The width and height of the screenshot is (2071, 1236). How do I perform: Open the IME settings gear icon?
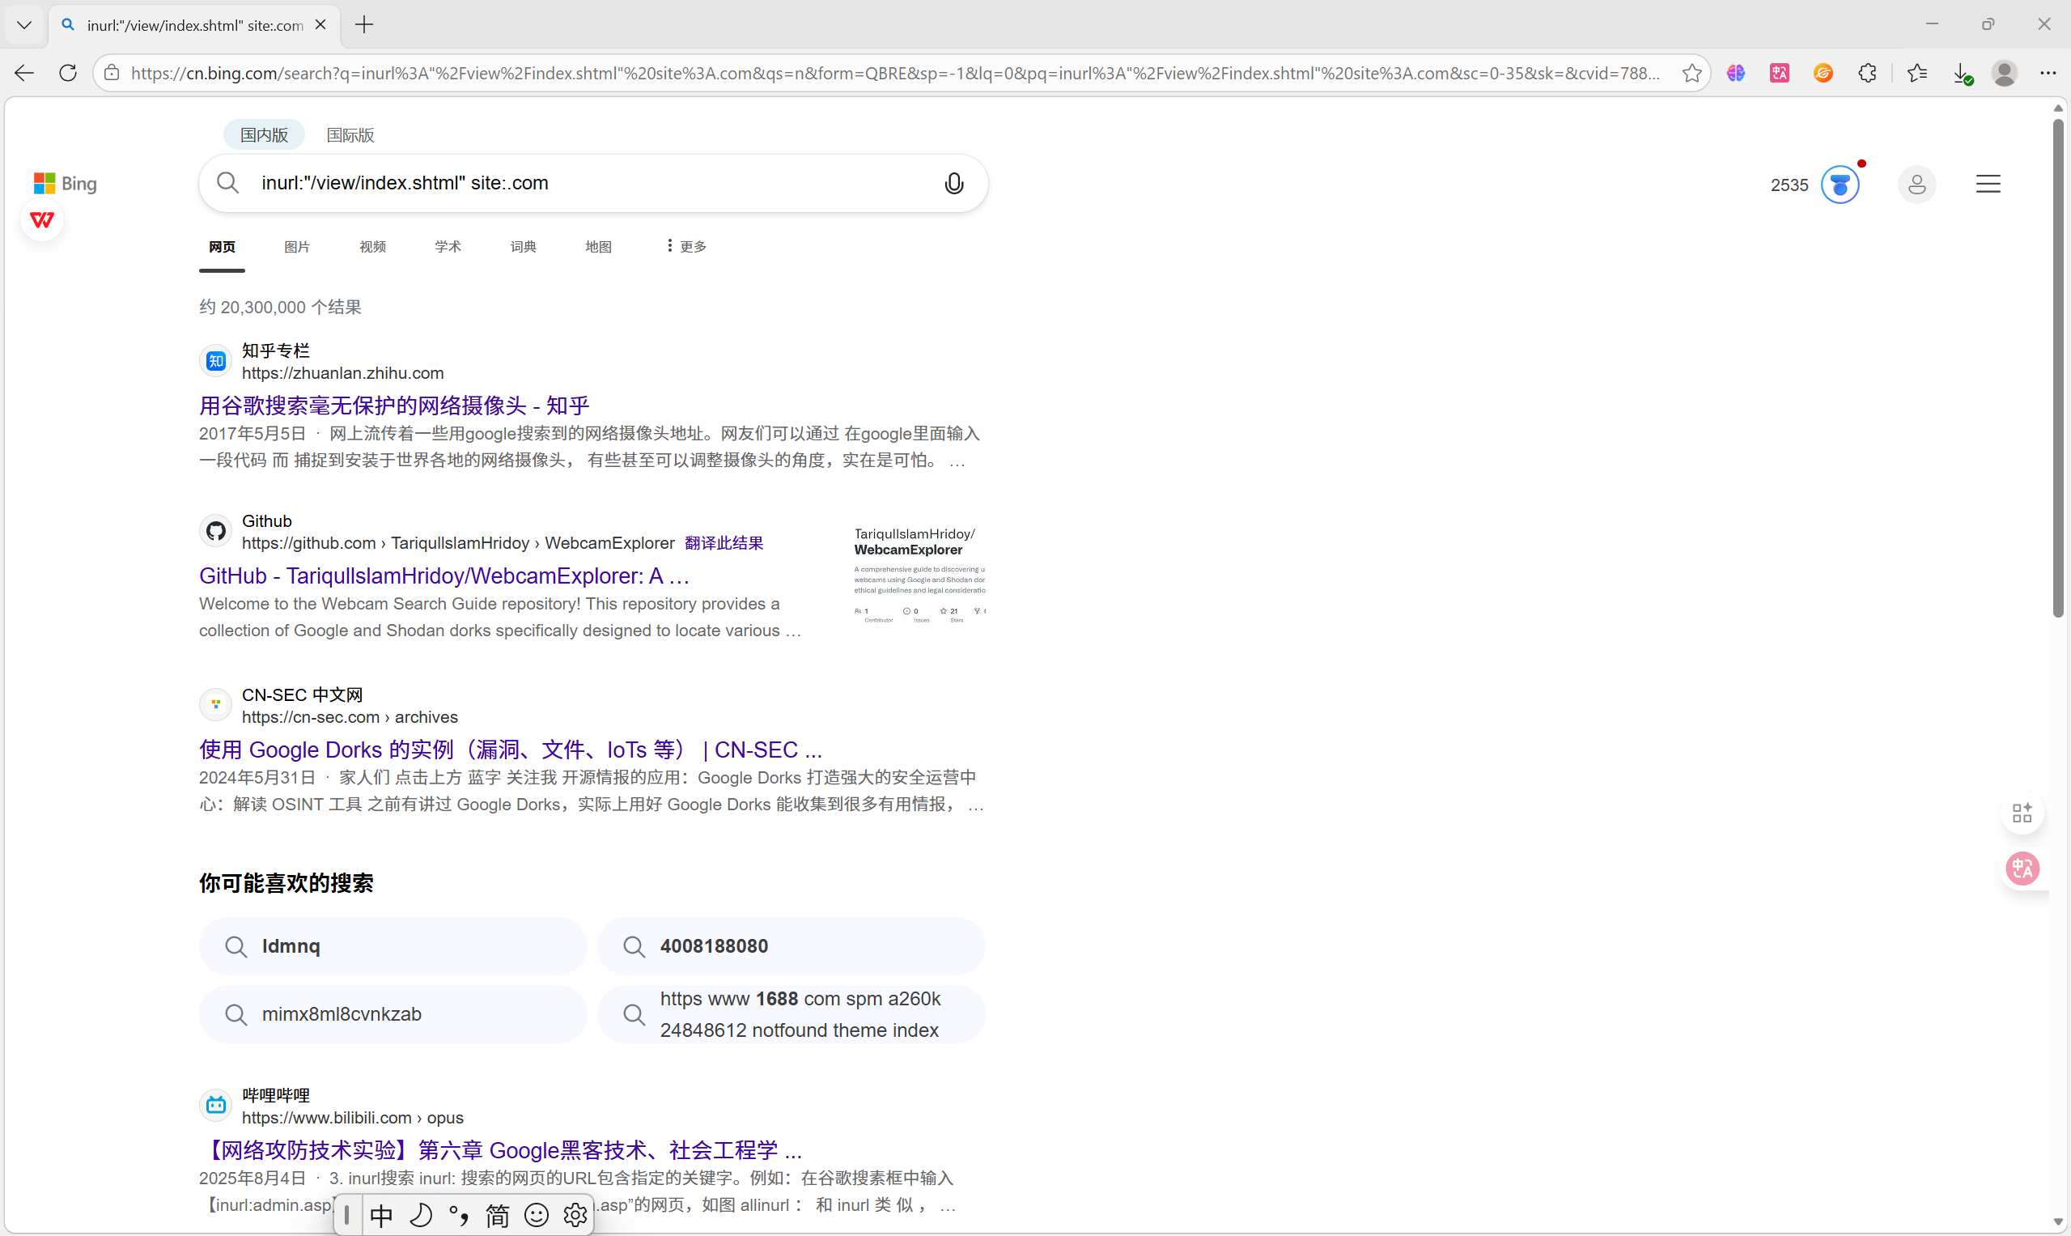point(575,1214)
